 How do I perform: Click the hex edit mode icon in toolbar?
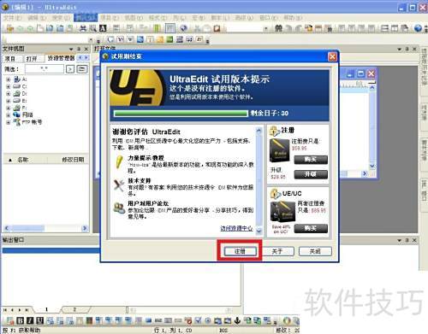(x=170, y=28)
